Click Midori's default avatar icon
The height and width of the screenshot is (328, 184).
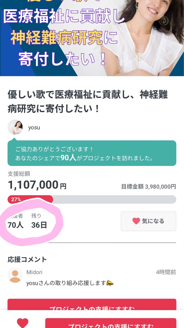pos(15,275)
